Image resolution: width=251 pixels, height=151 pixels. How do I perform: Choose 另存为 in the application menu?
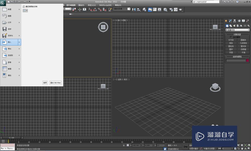(10, 36)
